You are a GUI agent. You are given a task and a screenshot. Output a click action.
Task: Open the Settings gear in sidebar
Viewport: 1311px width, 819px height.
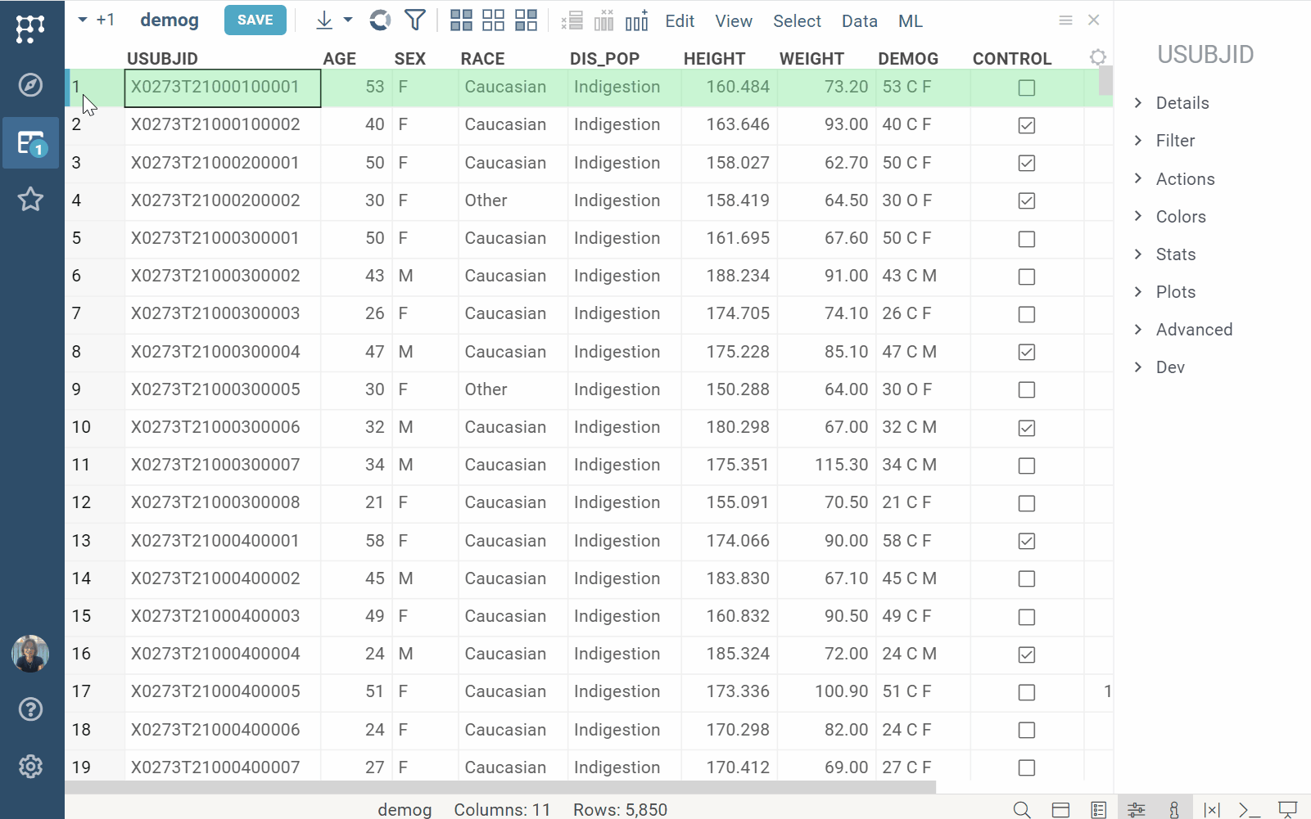(30, 767)
